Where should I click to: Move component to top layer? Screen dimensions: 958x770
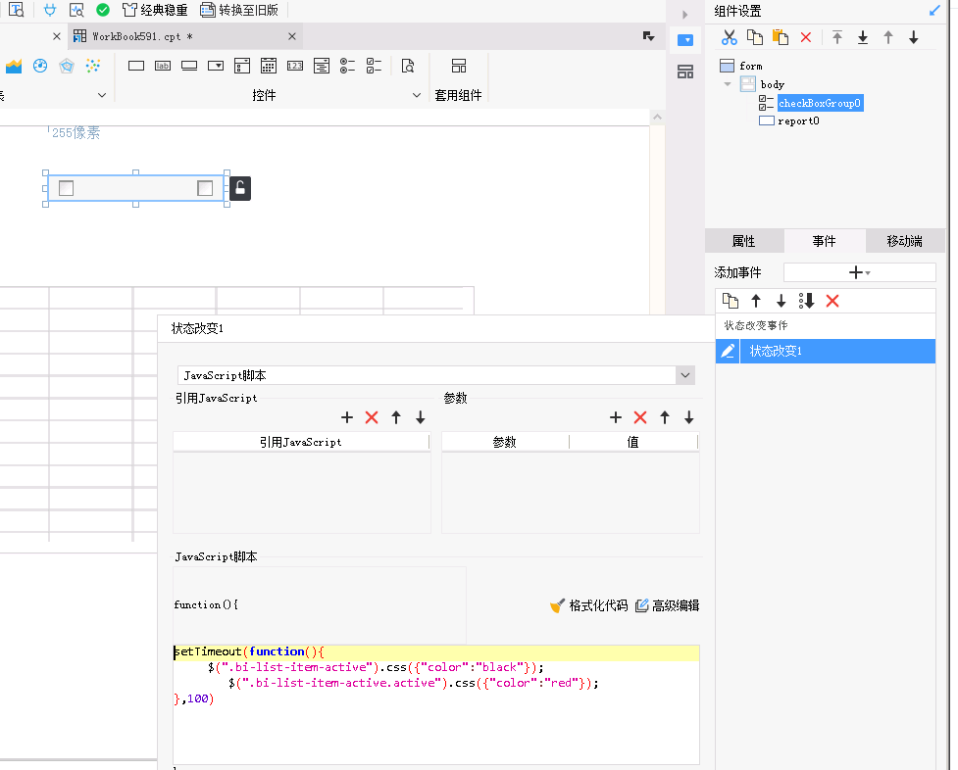pyautogui.click(x=837, y=38)
